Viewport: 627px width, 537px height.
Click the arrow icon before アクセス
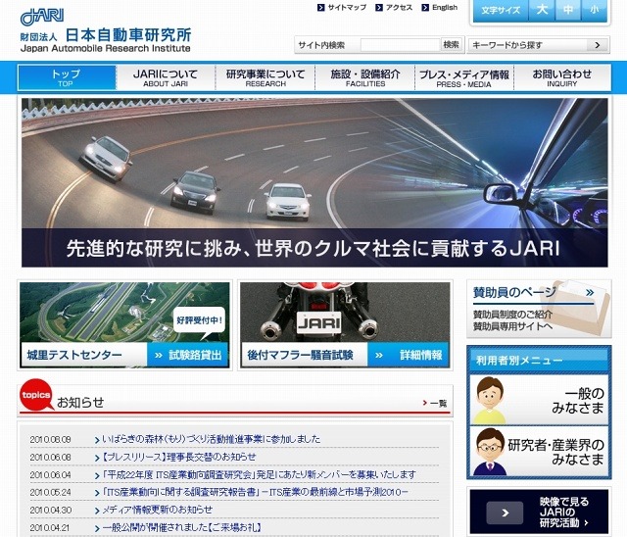pos(379,8)
